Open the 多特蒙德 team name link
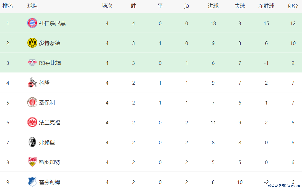 click(x=50, y=43)
